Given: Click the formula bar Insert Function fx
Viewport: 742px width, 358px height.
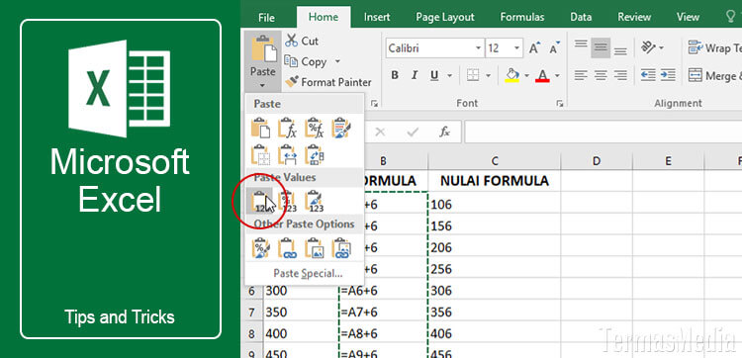Looking at the screenshot, I should [444, 132].
